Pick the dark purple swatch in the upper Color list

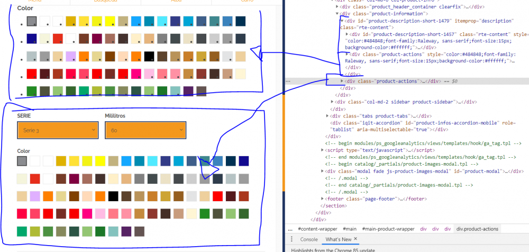point(188,91)
